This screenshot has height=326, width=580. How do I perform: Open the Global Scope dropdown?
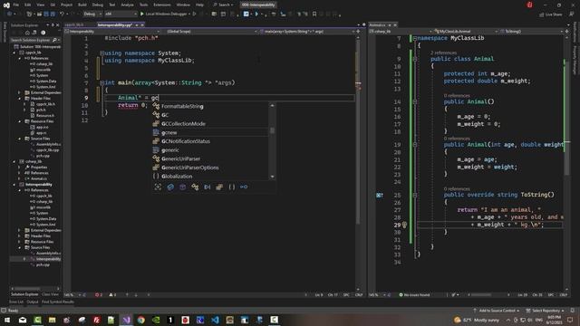[x=211, y=32]
